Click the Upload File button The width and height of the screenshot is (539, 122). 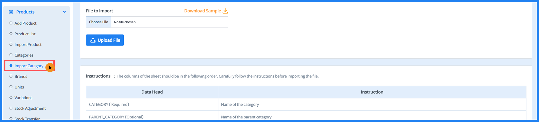point(105,40)
